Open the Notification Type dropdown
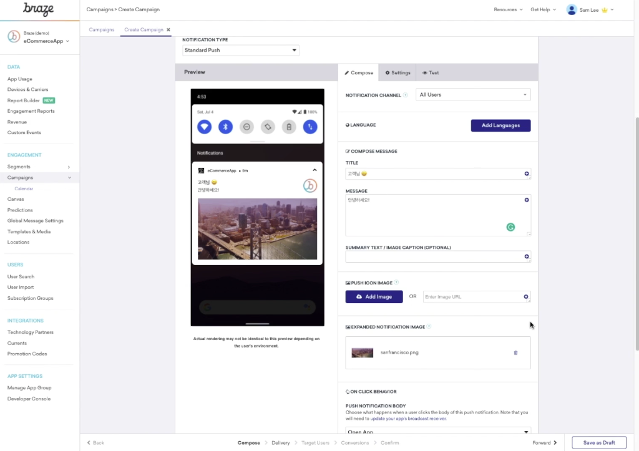This screenshot has height=451, width=639. coord(241,50)
